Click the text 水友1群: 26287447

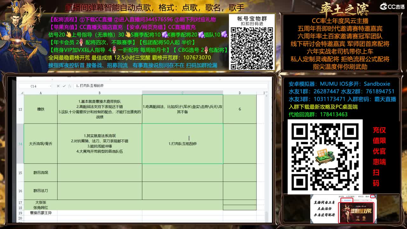[x=314, y=91]
